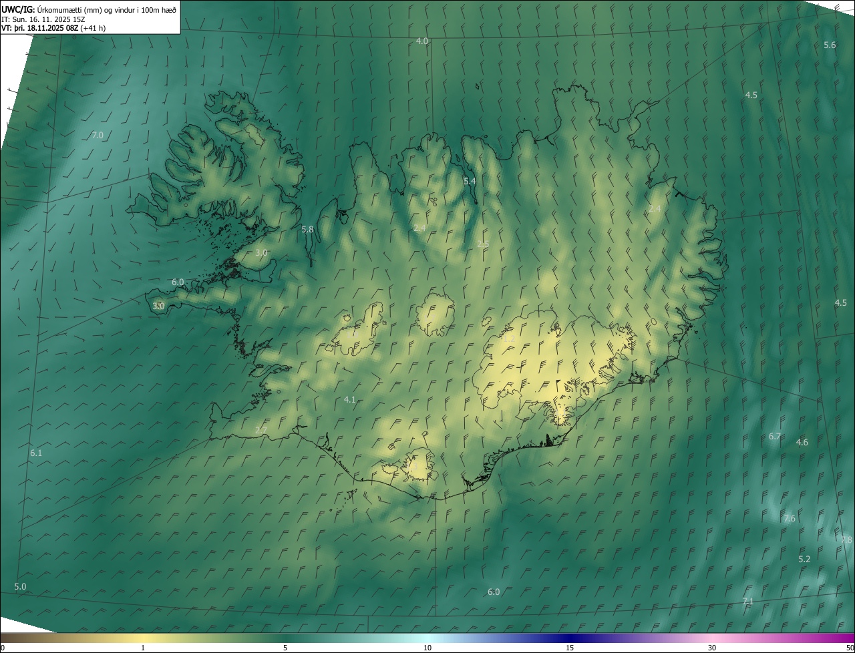Click the 50 label on the color scale

tap(850, 648)
